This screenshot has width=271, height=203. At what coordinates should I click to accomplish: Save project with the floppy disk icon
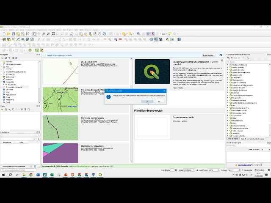tap(13, 34)
